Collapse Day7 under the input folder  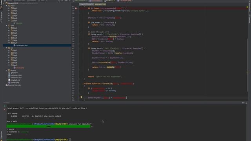(x=9, y=21)
